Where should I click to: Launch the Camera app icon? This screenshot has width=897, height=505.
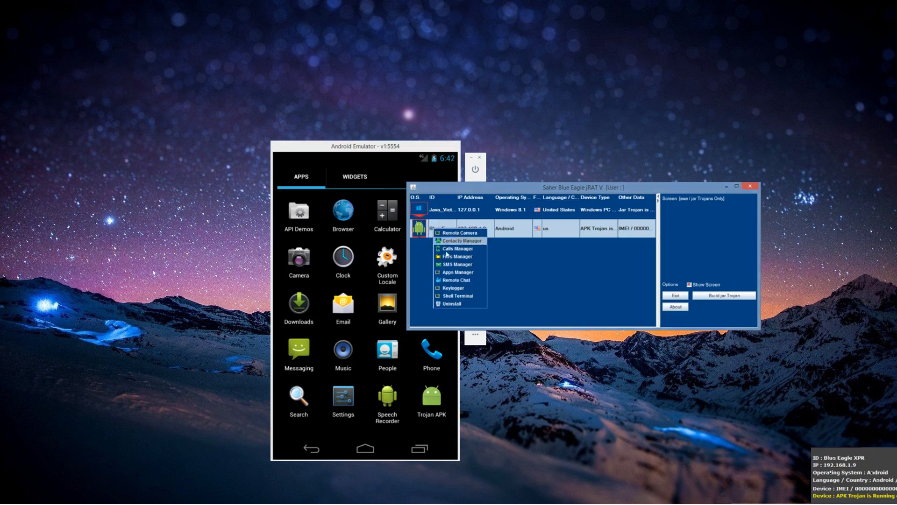pyautogui.click(x=299, y=258)
